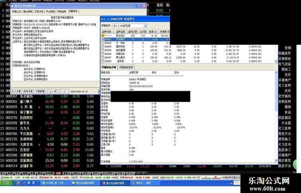
Task: Tick the checkbox for 000002 万科A
Action: pyautogui.click(x=103, y=43)
